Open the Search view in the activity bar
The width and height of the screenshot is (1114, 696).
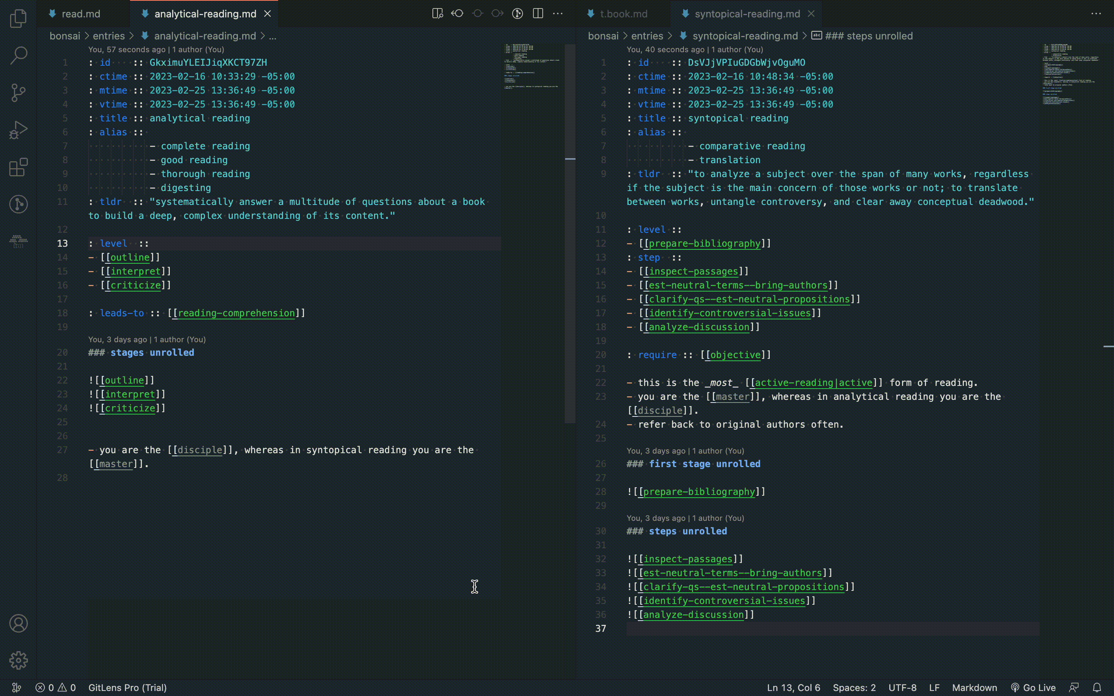(19, 56)
